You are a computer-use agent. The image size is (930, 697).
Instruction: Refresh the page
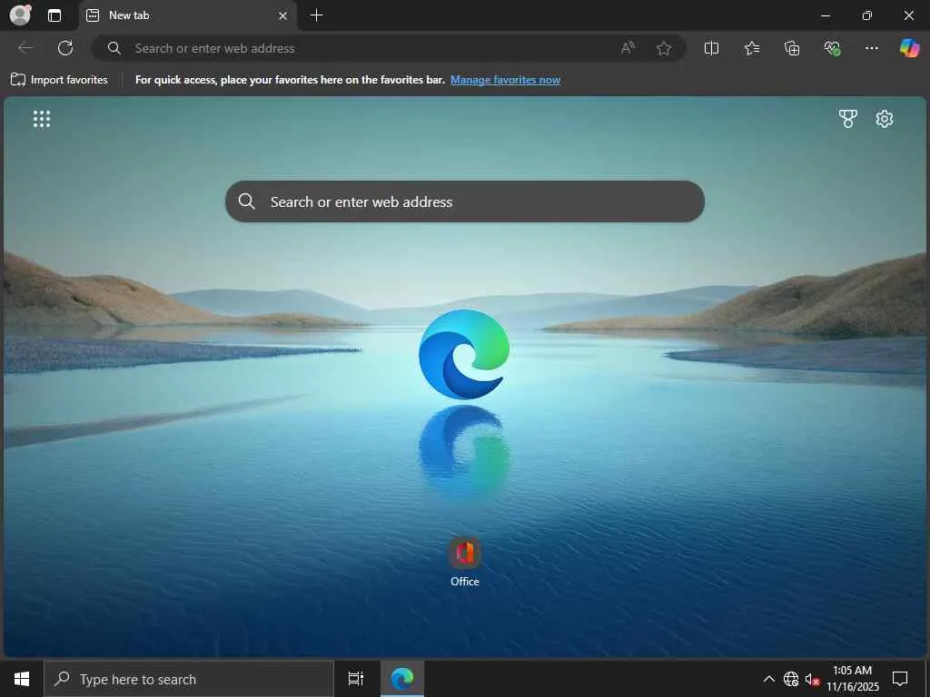tap(65, 48)
